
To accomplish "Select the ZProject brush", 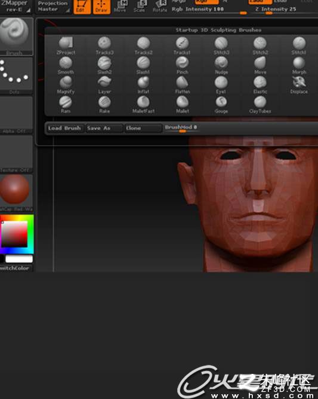I will [66, 45].
